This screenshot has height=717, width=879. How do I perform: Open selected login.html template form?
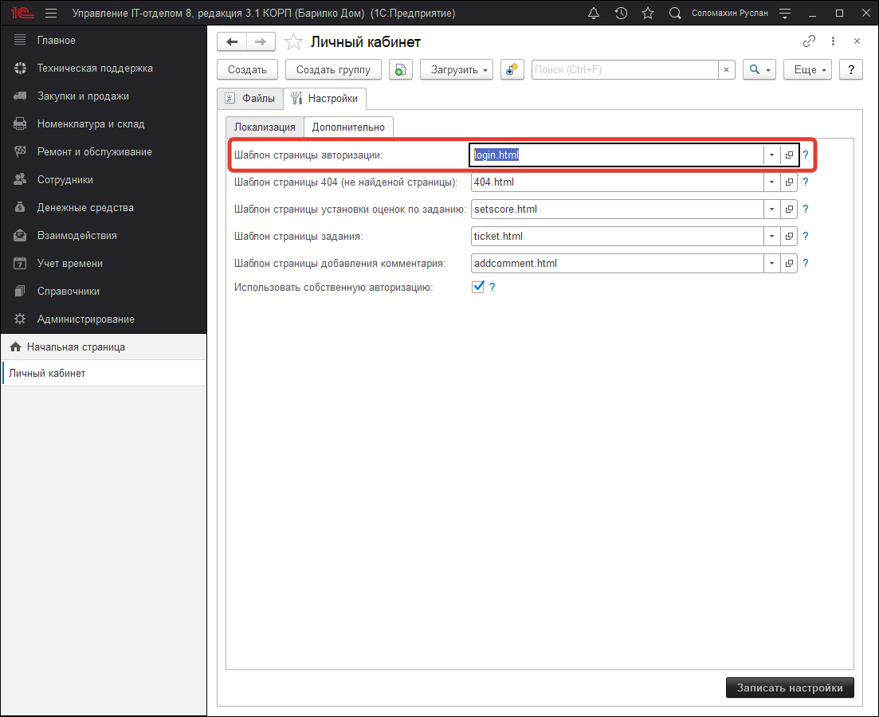point(789,155)
